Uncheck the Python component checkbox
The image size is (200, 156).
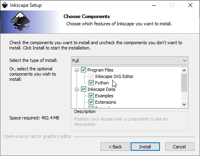pyautogui.click(x=91, y=83)
